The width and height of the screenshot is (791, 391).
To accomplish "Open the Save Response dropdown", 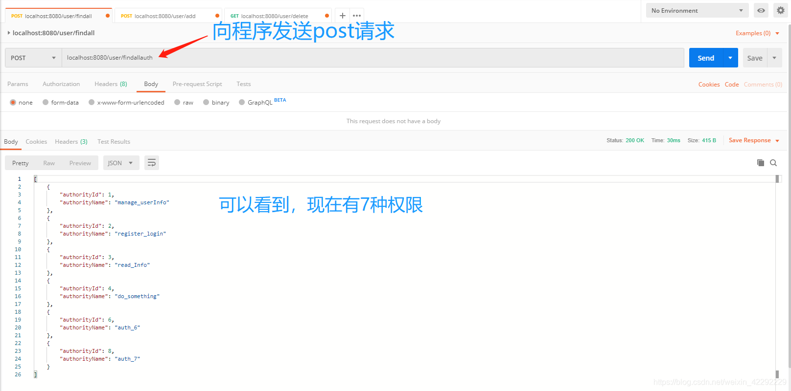I will tap(754, 140).
